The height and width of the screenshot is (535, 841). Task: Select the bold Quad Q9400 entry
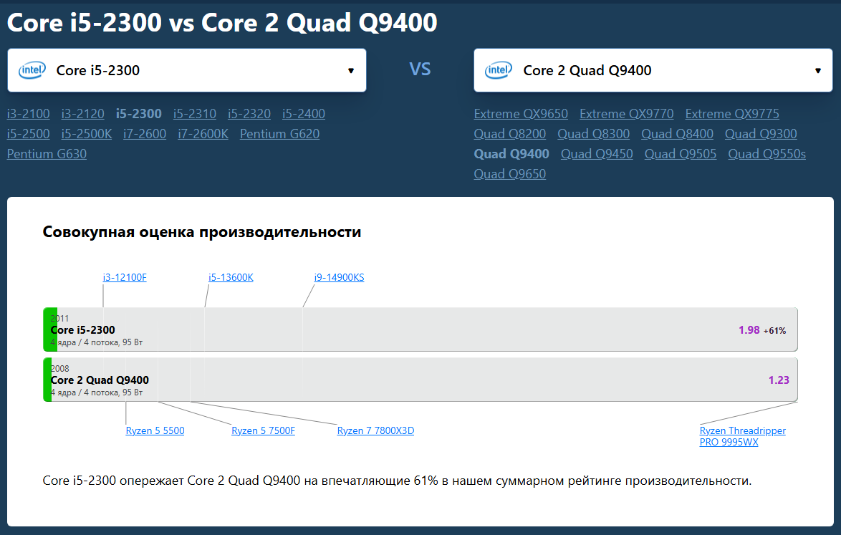[x=511, y=154]
